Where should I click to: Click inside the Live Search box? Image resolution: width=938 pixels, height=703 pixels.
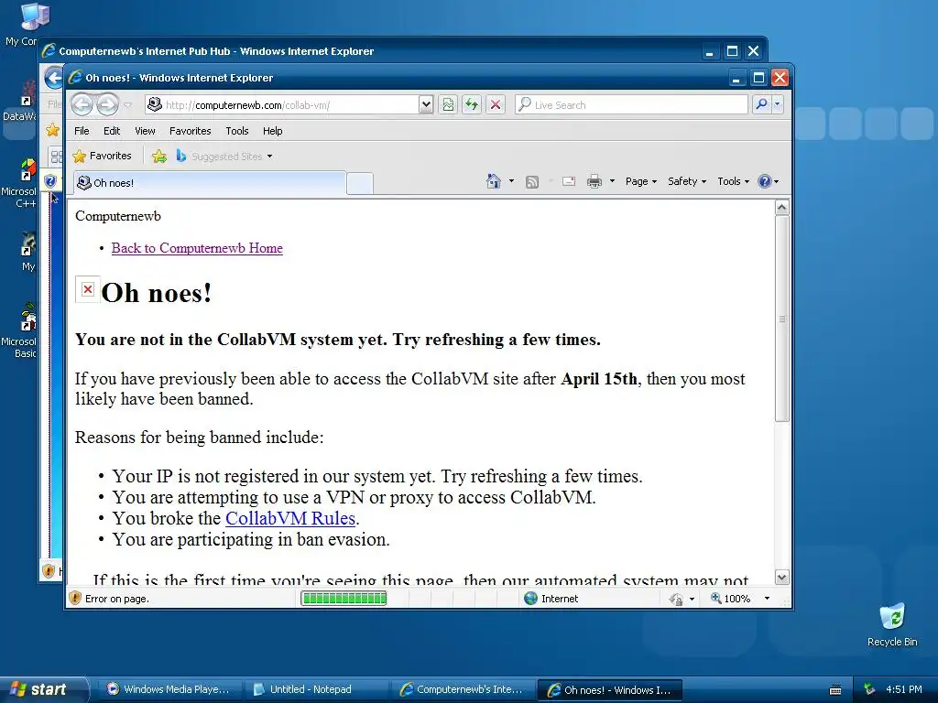click(x=631, y=105)
